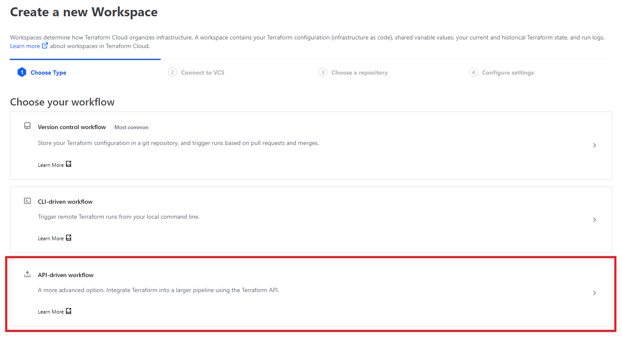Switch to the Connect to VCS step
This screenshot has width=622, height=338.
pyautogui.click(x=202, y=72)
